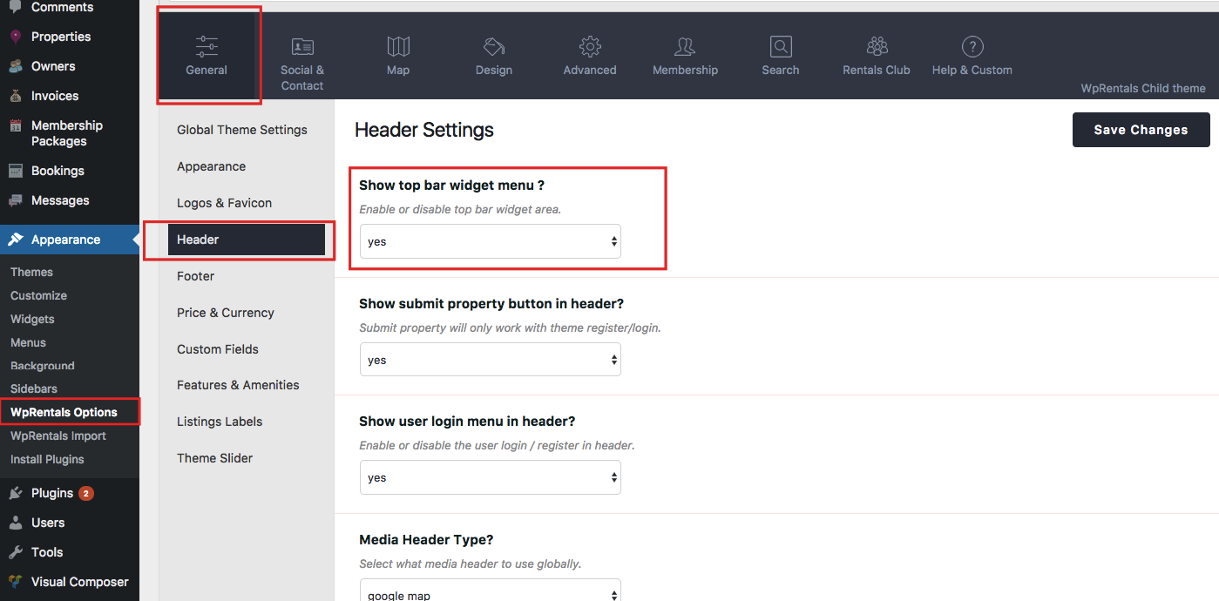1219x601 pixels.
Task: Select Price & Currency section
Action: (x=226, y=313)
